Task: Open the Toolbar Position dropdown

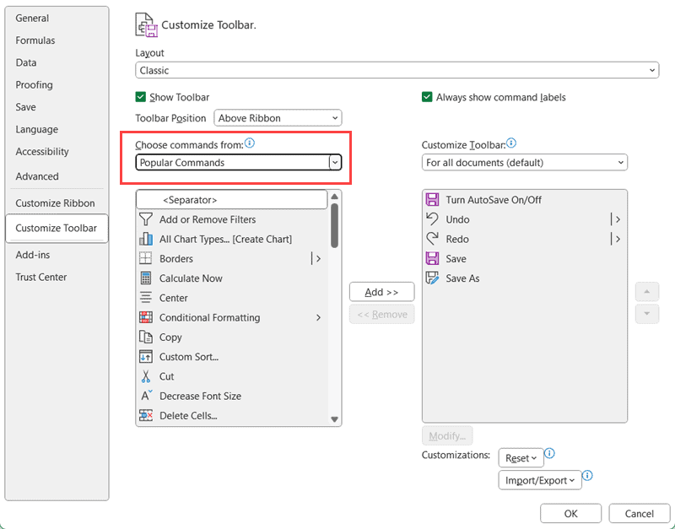Action: click(278, 118)
